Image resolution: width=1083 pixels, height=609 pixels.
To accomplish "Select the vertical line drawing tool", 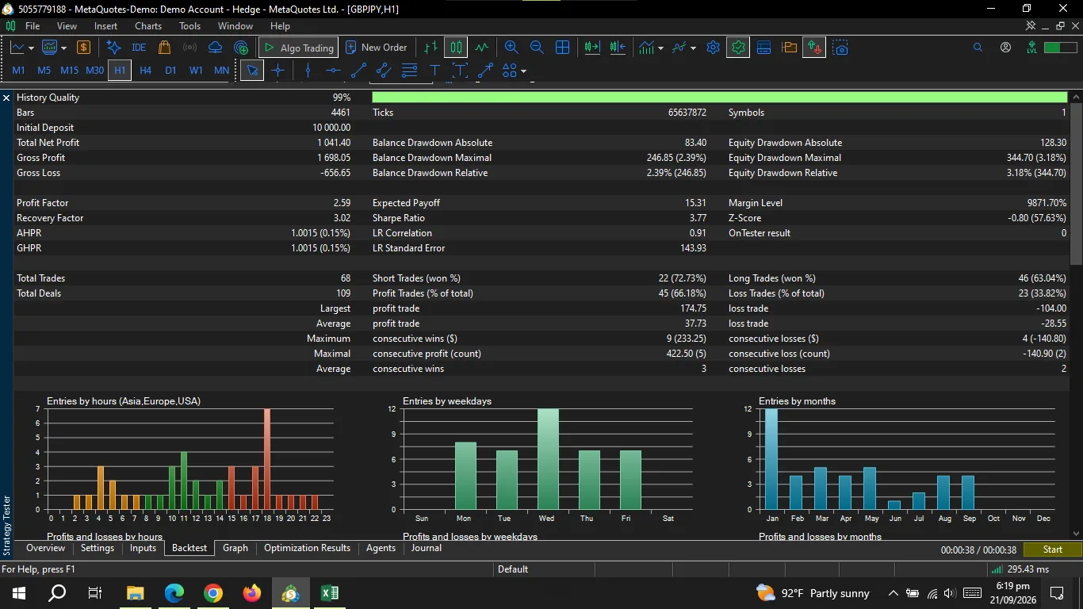I will pyautogui.click(x=308, y=71).
